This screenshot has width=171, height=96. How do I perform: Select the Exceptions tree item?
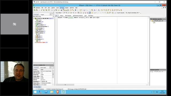click(x=41, y=33)
